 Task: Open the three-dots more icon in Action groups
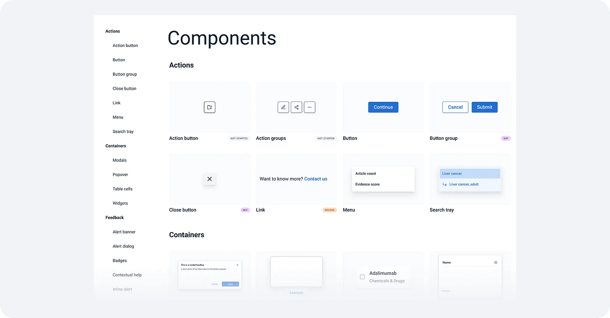tap(310, 107)
